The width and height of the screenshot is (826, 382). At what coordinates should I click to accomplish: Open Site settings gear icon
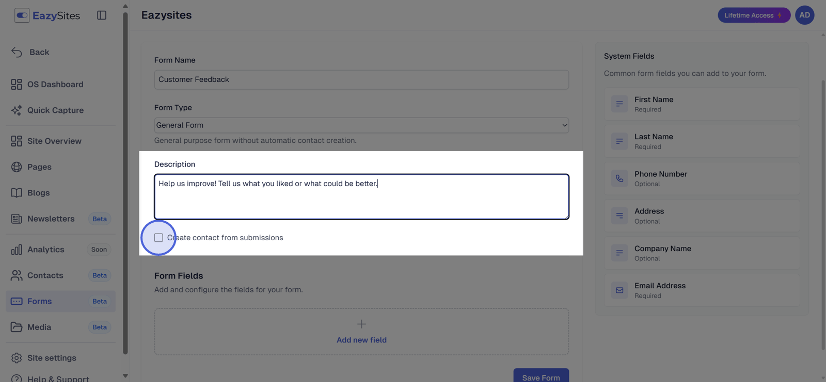point(17,358)
